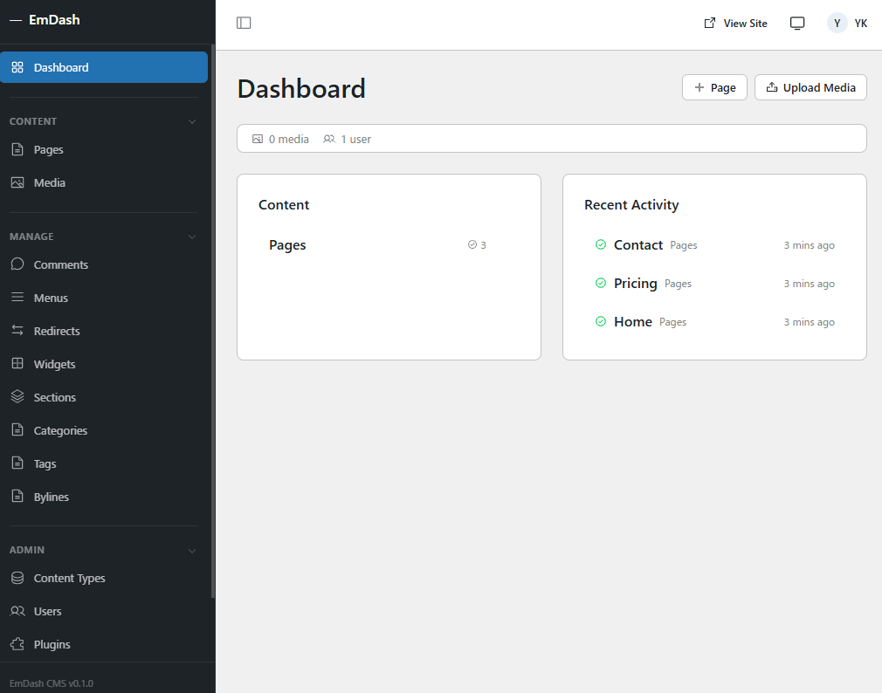Click the Widgets grid icon

tap(17, 364)
